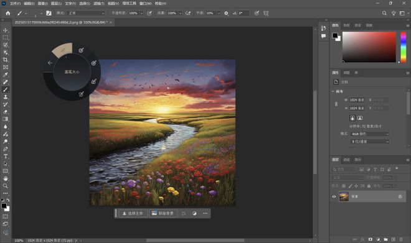Click the add layer mask icon
411x243 pixels.
tap(371, 239)
